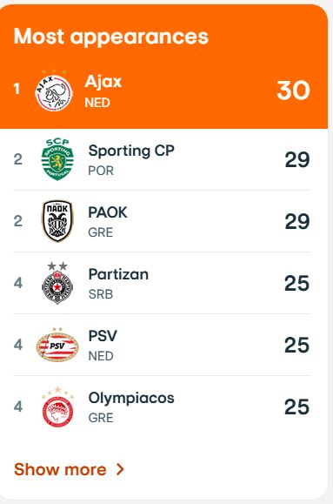Select the PAOK team name
This screenshot has width=333, height=504.
(x=108, y=212)
